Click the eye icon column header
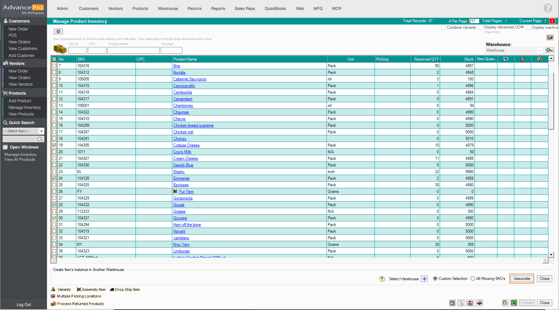The image size is (559, 310). click(x=505, y=59)
